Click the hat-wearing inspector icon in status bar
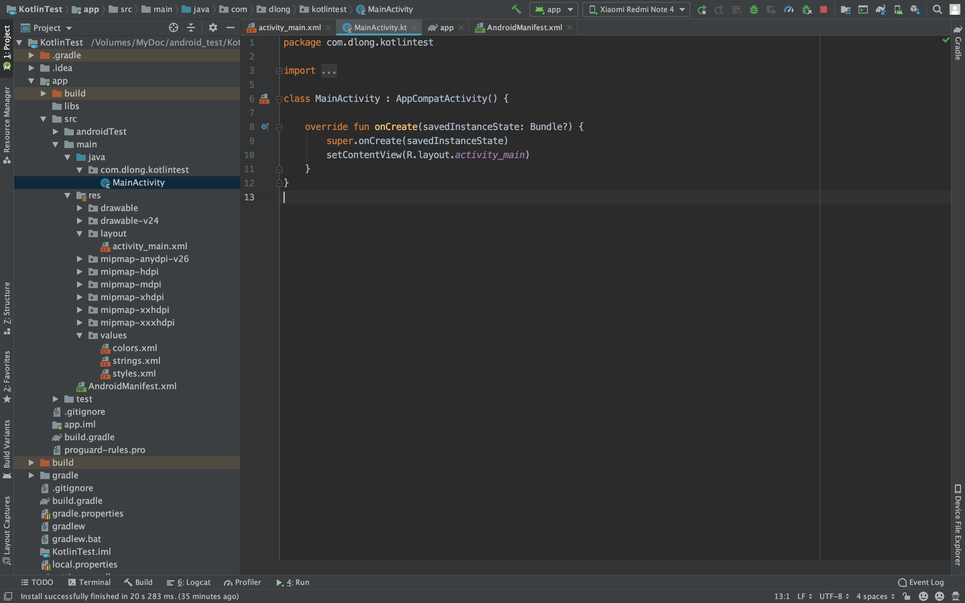 click(x=955, y=596)
